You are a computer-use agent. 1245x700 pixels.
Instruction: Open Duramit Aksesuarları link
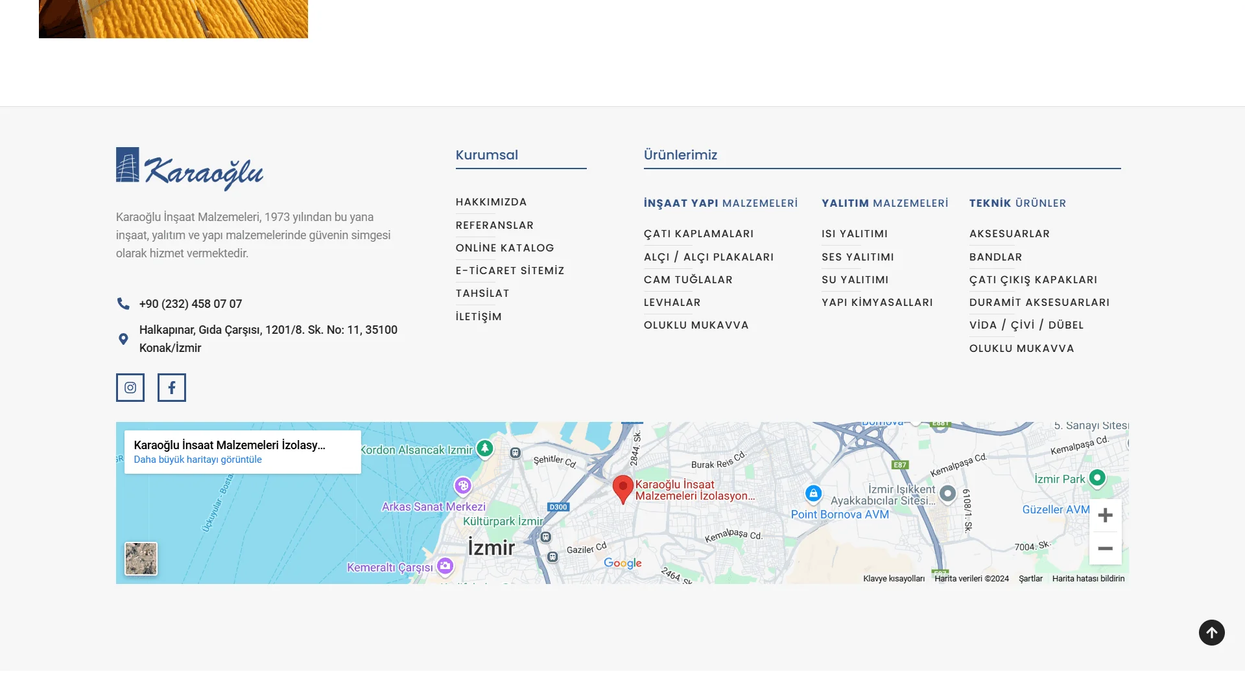tap(1039, 303)
